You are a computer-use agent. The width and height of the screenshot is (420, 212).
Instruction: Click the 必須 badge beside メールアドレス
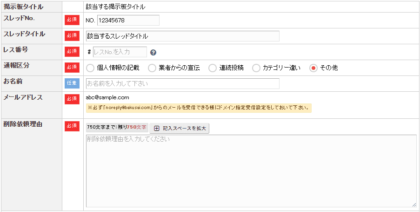pos(72,99)
